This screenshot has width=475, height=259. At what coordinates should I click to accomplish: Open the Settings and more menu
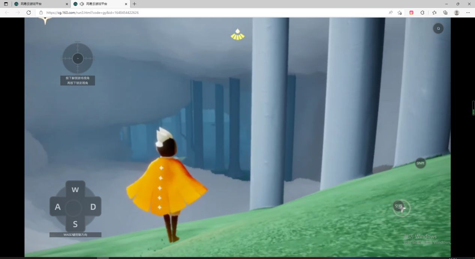tap(468, 12)
